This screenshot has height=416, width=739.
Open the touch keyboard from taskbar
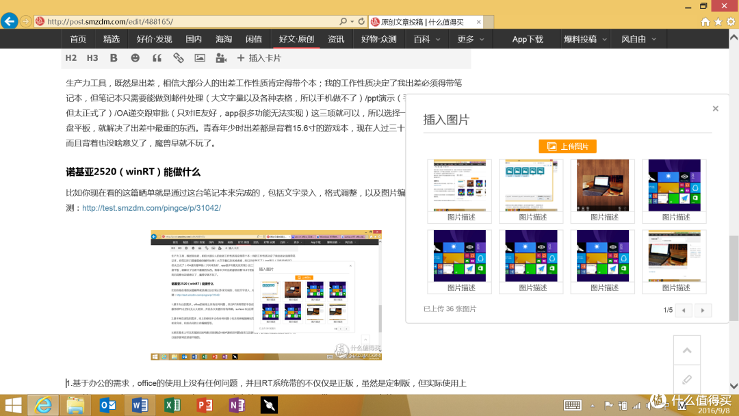tap(573, 405)
